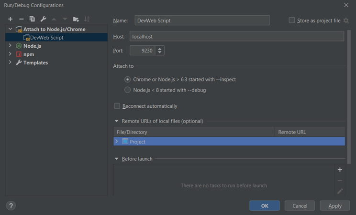The height and width of the screenshot is (215, 356).
Task: Click the Create New Folder icon
Action: [x=76, y=19]
